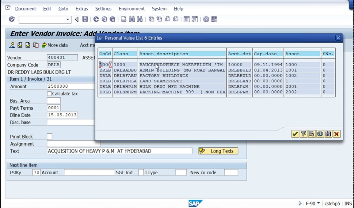Click the Customize Local Layout icon
The height and width of the screenshot is (208, 354).
(x=214, y=19)
